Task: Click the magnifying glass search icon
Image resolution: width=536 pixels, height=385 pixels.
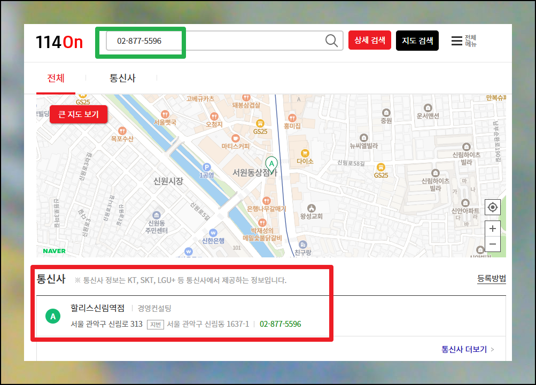Action: tap(331, 41)
